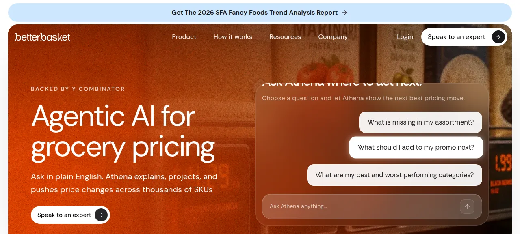Viewport: 520px width, 234px height.
Task: Open the Product menu
Action: [184, 37]
